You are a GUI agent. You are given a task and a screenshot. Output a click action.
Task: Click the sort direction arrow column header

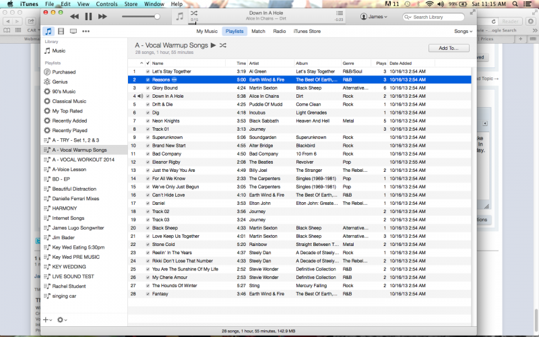point(141,63)
